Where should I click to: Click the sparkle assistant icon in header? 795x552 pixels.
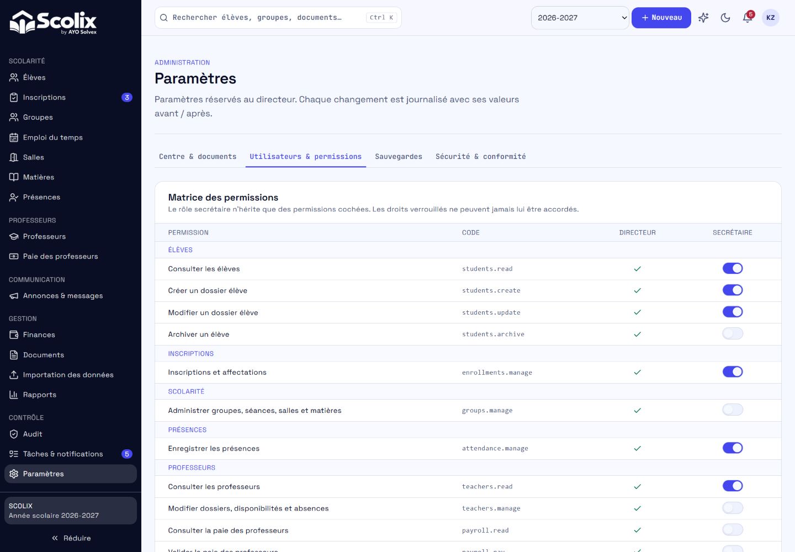click(x=703, y=18)
